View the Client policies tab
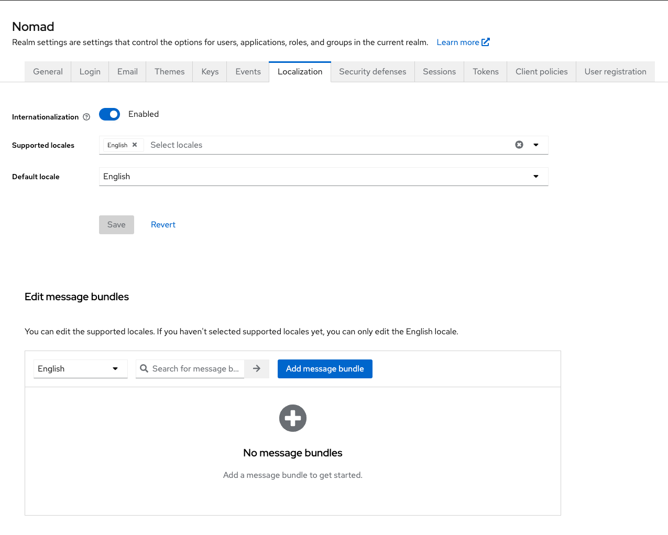The width and height of the screenshot is (668, 535). tap(542, 72)
